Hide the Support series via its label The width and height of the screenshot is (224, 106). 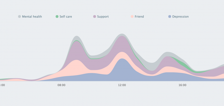click(x=103, y=17)
